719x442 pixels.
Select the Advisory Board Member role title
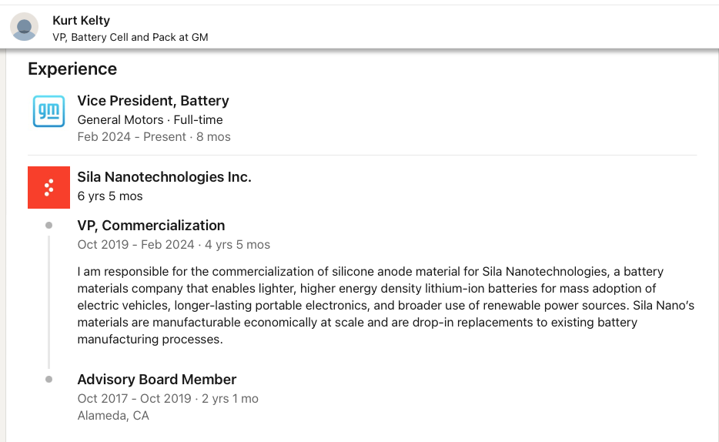pyautogui.click(x=157, y=379)
